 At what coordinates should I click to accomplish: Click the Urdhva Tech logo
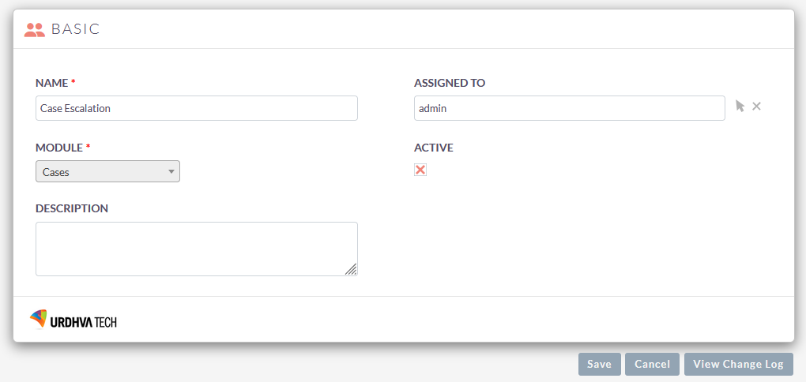(73, 319)
